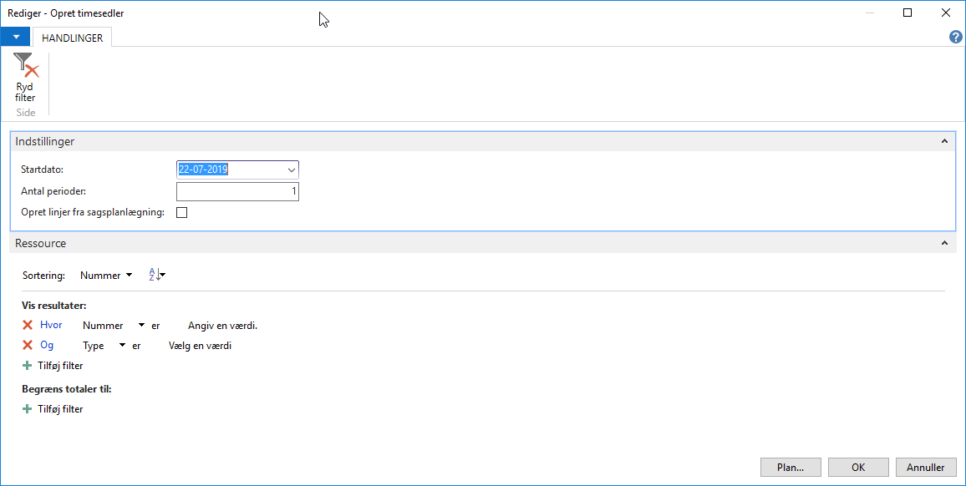Add filter under Begræns totaler til
The image size is (966, 486).
[53, 409]
